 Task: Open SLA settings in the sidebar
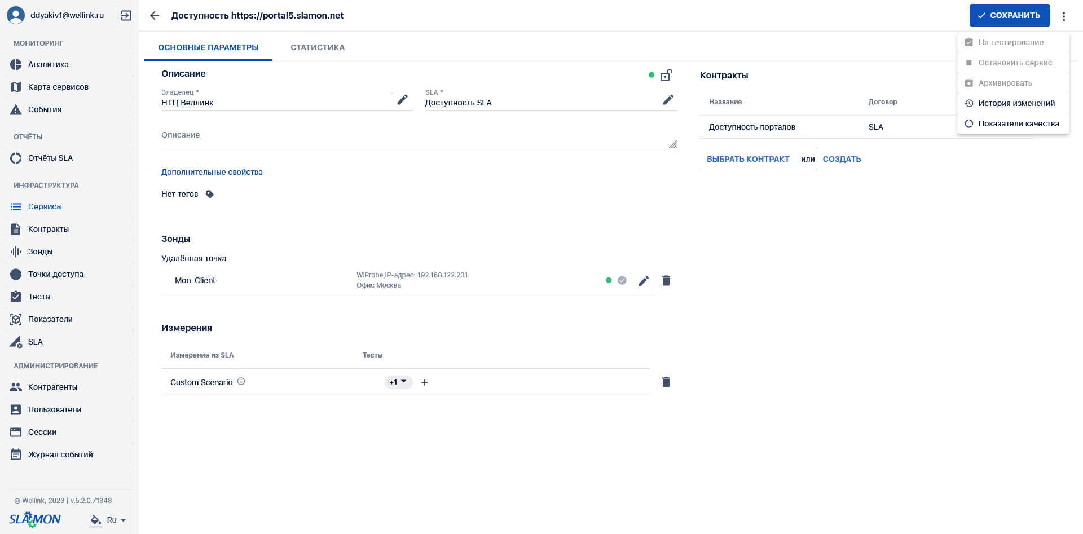pyautogui.click(x=70, y=342)
